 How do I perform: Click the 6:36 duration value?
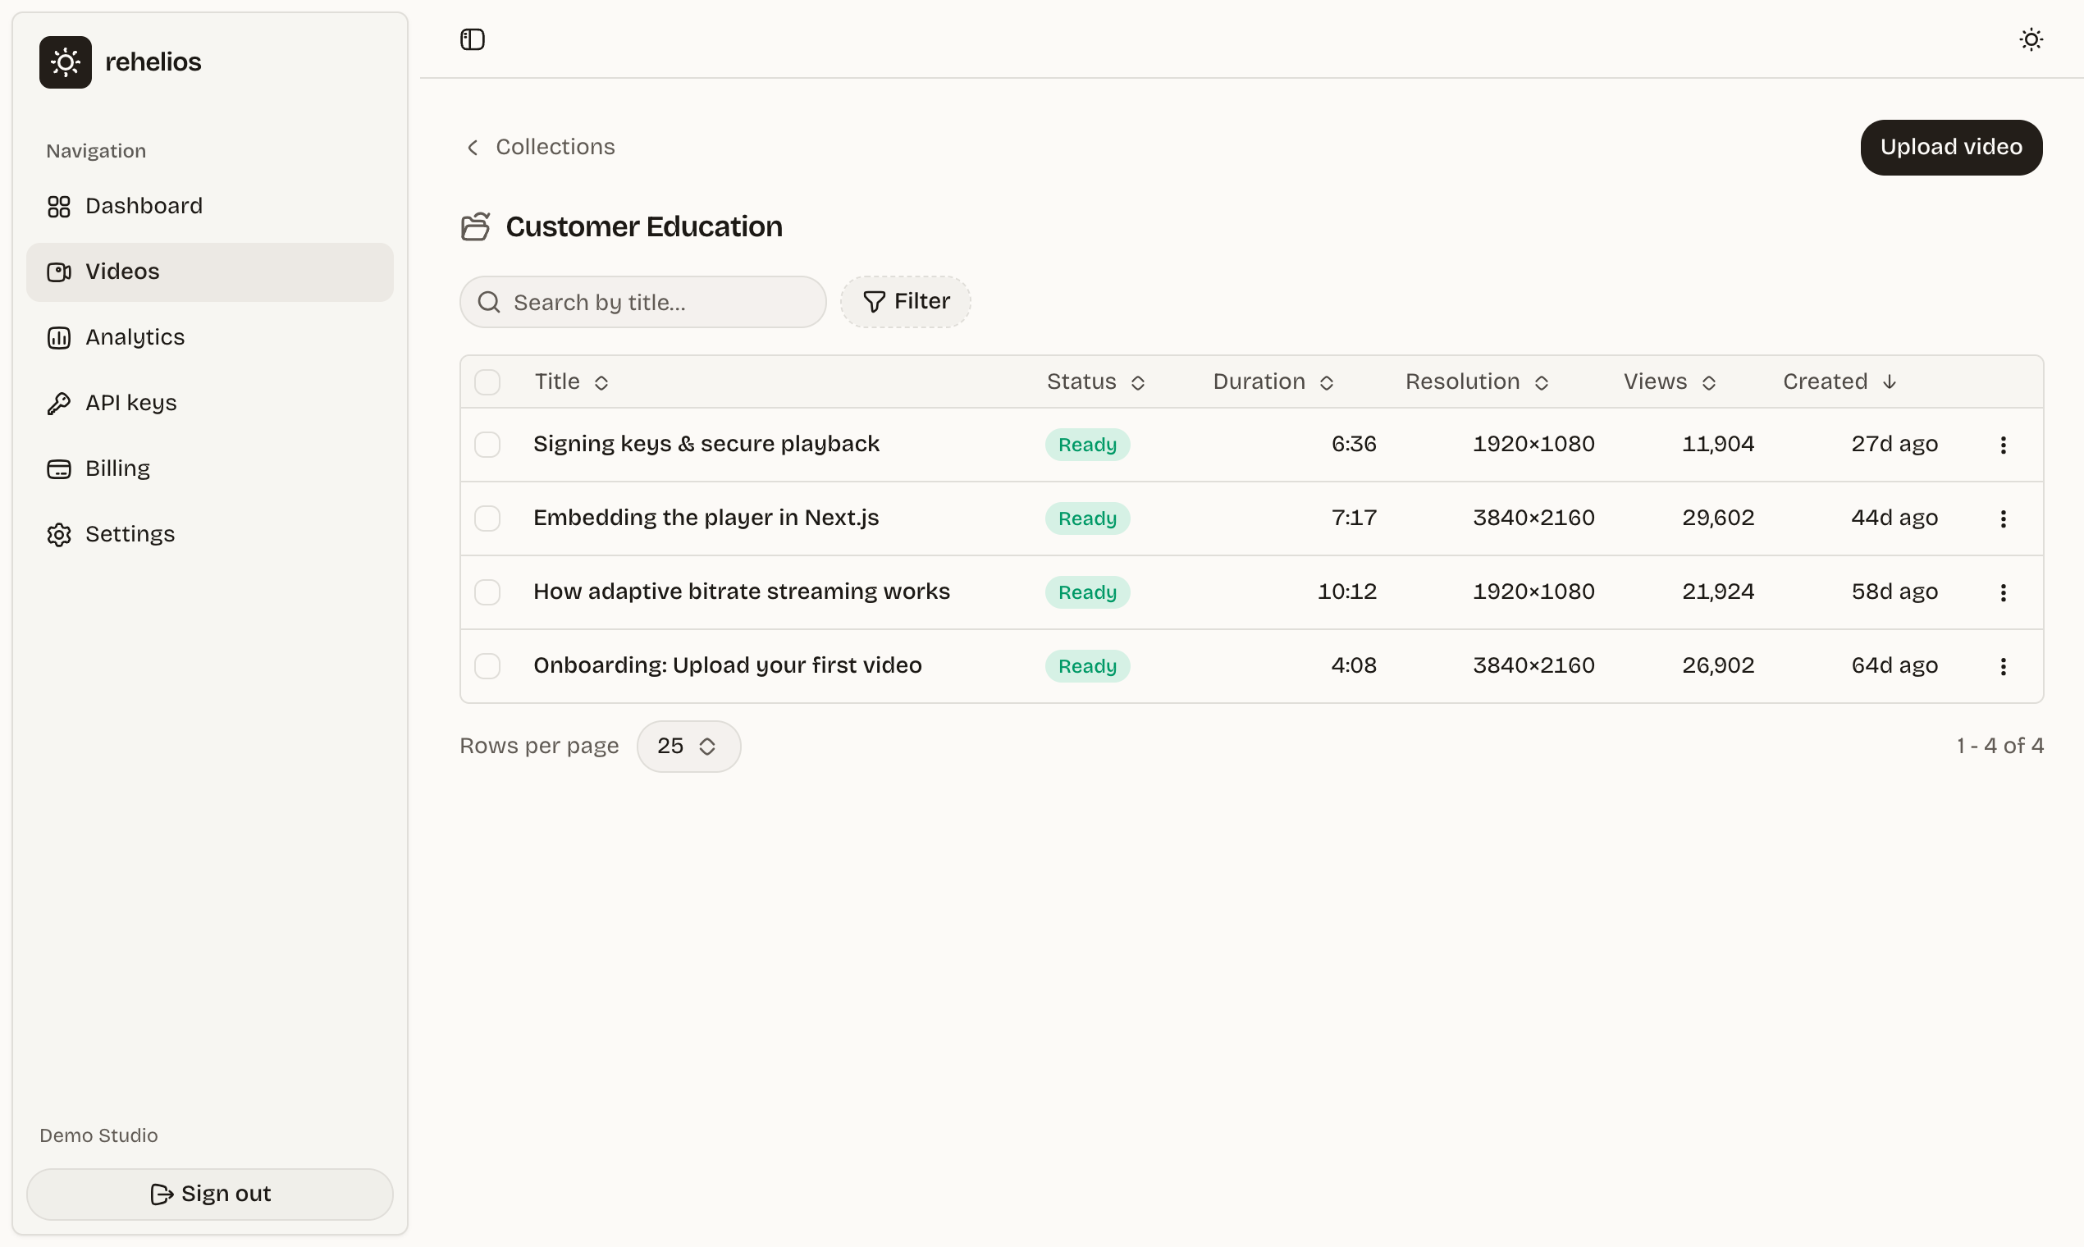point(1353,445)
